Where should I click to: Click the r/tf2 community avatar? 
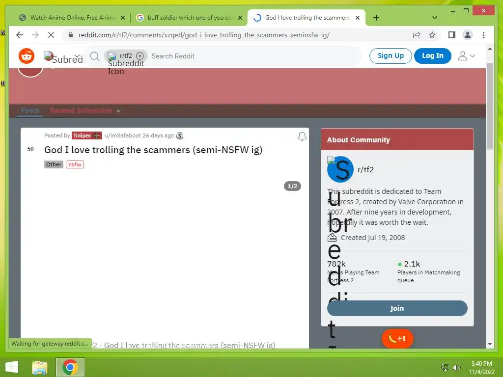point(340,169)
